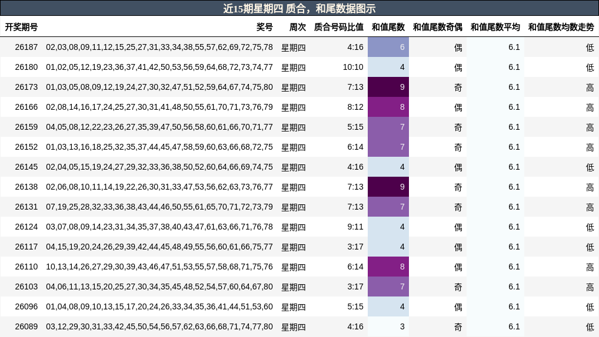599x337 pixels.
Task: Select period number 26103
Action: click(x=26, y=287)
